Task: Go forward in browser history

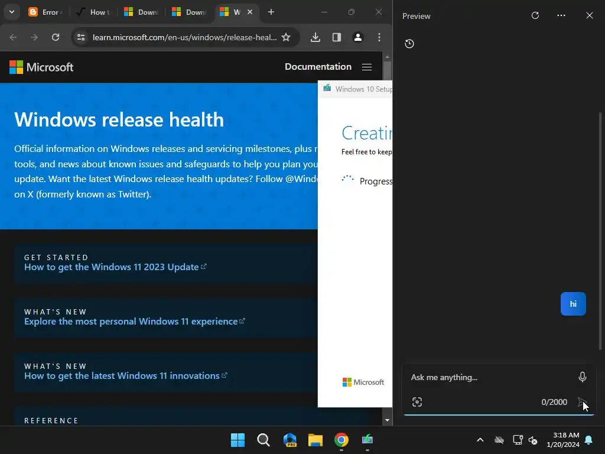Action: pyautogui.click(x=34, y=37)
